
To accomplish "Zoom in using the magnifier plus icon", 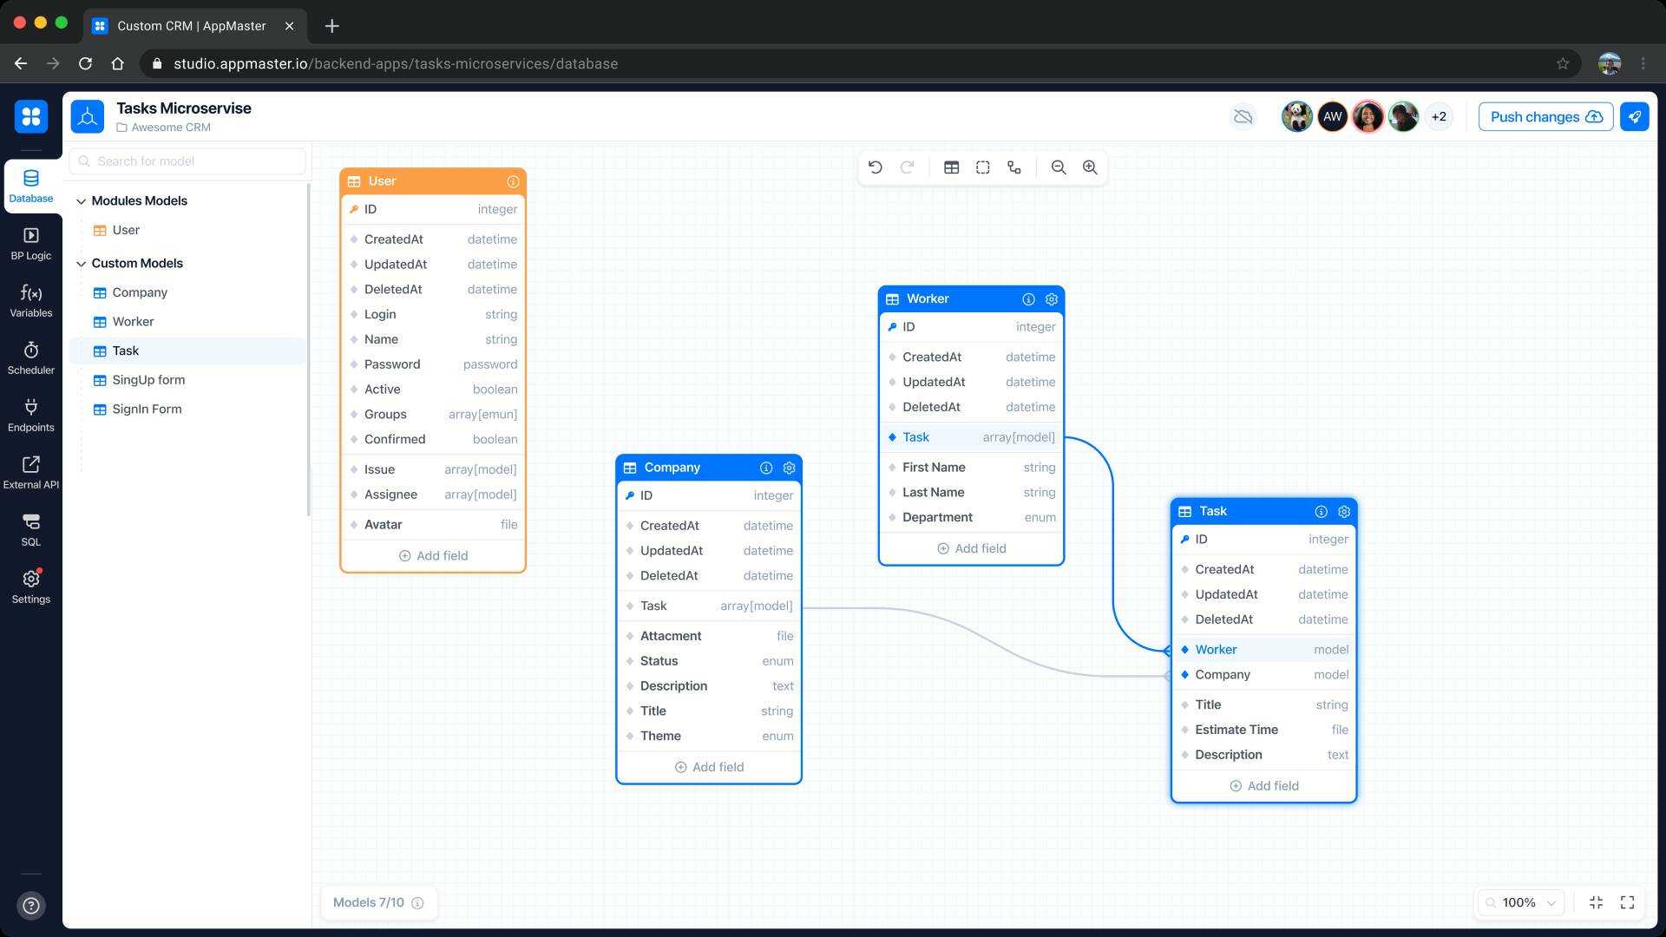I will coord(1090,167).
